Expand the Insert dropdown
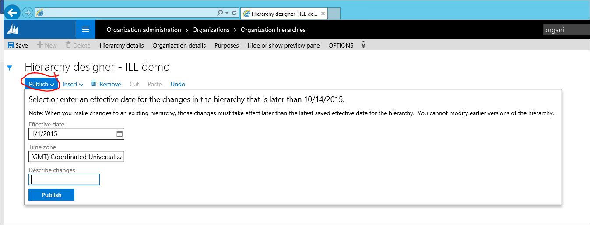The height and width of the screenshot is (225, 590). point(73,84)
